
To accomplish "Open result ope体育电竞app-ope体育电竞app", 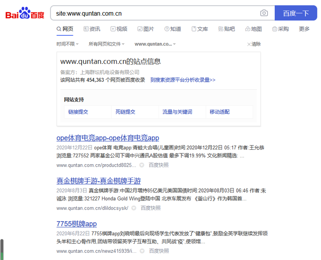I will (108, 138).
